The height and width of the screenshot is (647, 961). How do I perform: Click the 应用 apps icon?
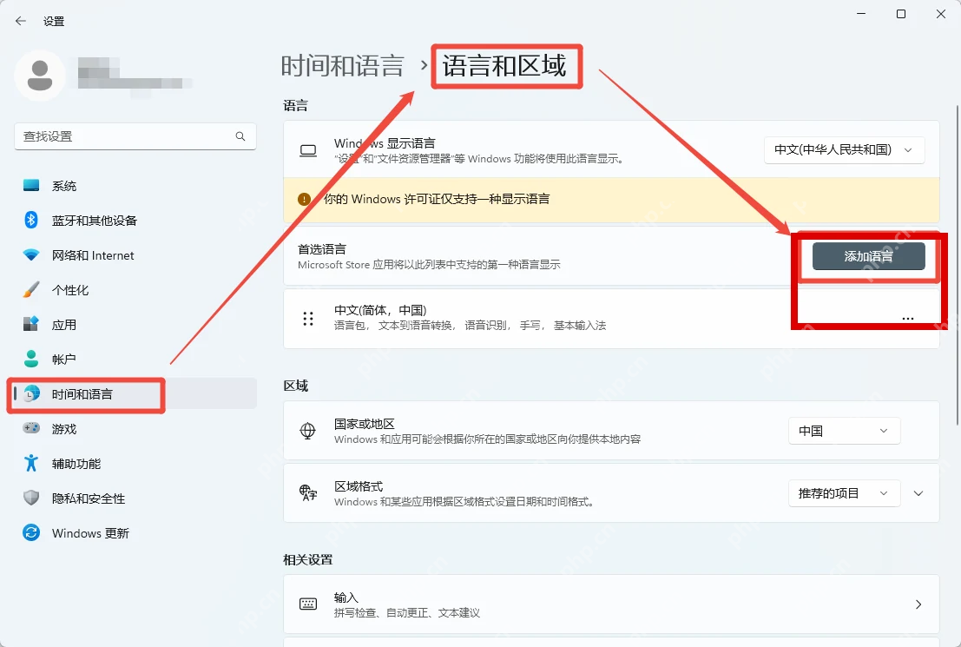point(31,324)
